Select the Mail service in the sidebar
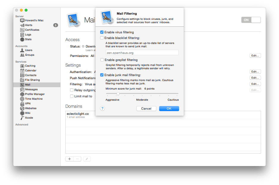 tap(29, 84)
